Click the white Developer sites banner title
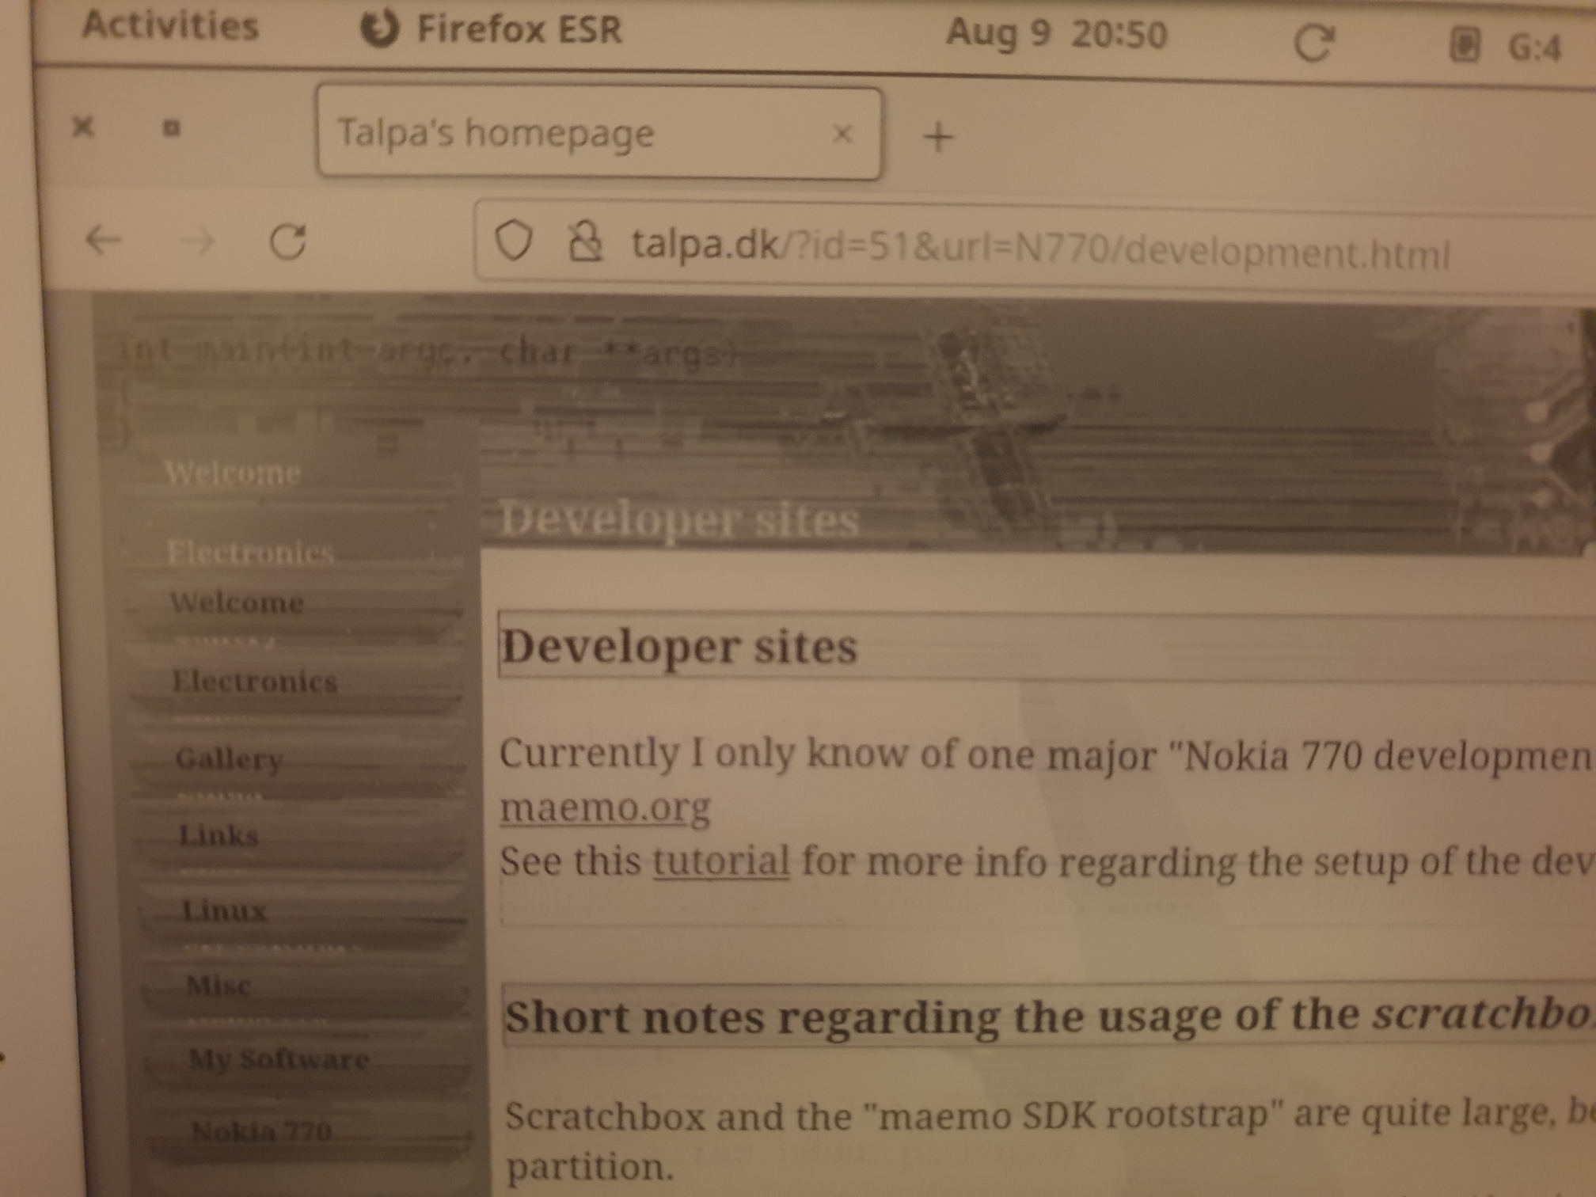This screenshot has height=1197, width=1596. click(679, 520)
